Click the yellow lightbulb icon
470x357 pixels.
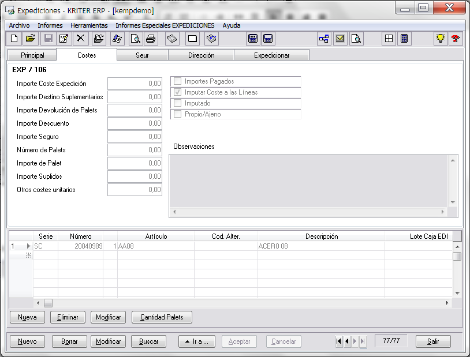441,39
